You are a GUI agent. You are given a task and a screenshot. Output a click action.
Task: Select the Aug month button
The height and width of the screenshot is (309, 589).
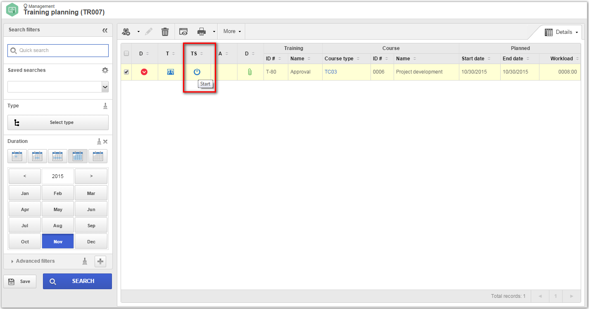(x=58, y=225)
